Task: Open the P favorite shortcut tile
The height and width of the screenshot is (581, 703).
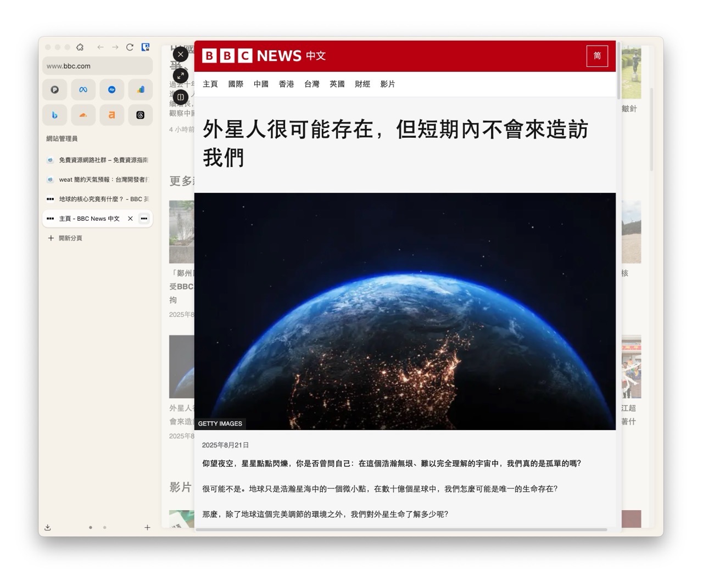Action: tap(55, 90)
